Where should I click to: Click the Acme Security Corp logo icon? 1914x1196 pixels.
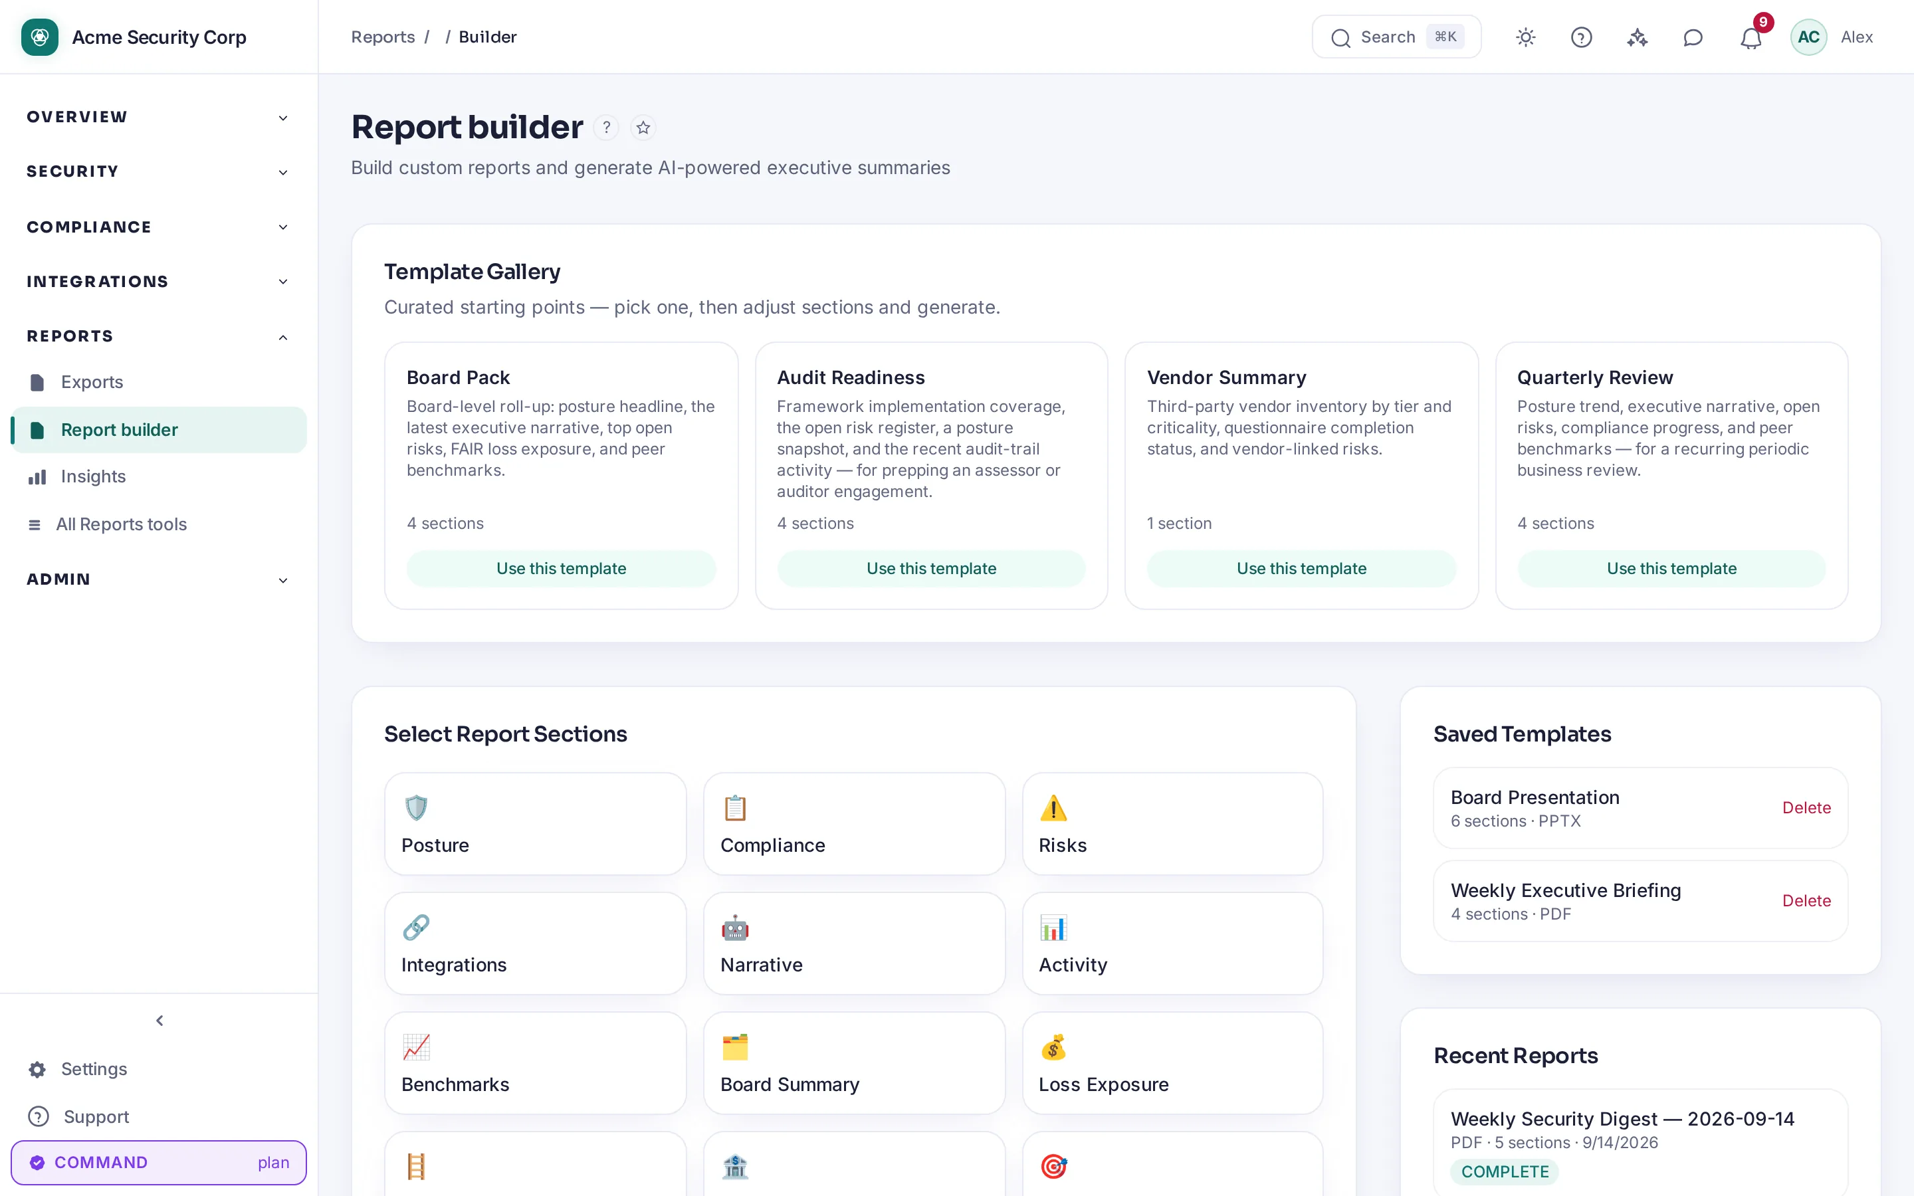40,37
